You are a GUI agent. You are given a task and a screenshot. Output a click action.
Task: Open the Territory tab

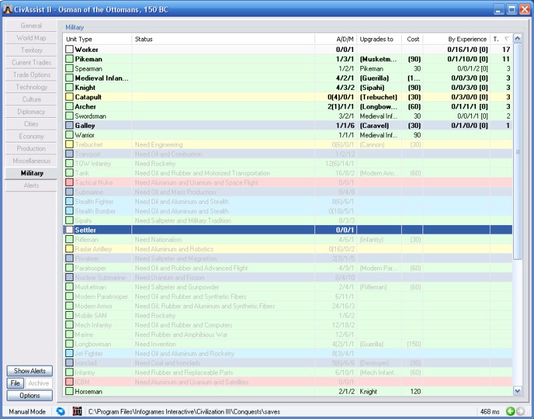(31, 51)
